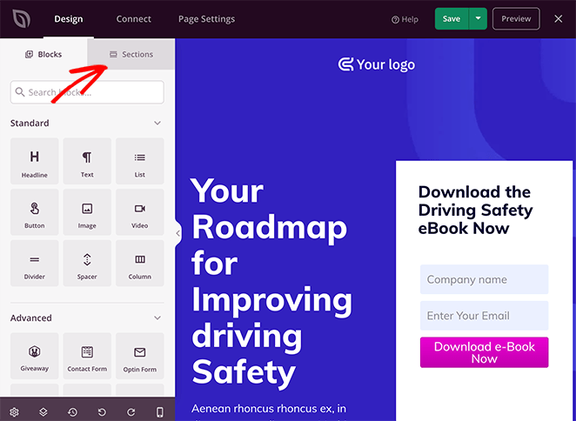Image resolution: width=576 pixels, height=421 pixels.
Task: Choose the List block
Action: click(x=139, y=161)
